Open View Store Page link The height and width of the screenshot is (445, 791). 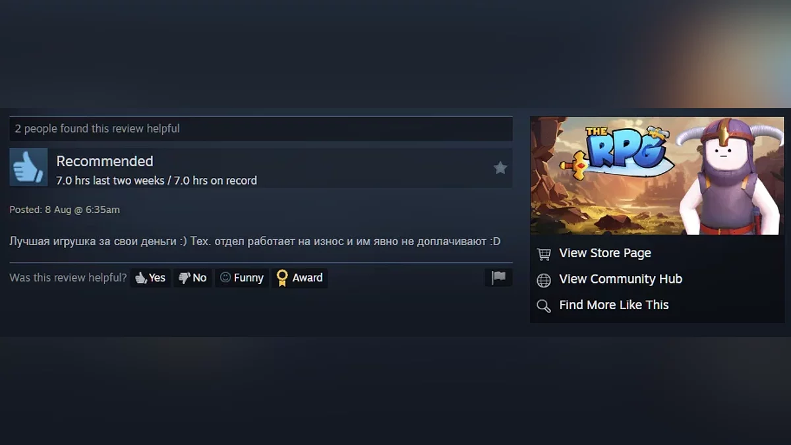pos(605,253)
